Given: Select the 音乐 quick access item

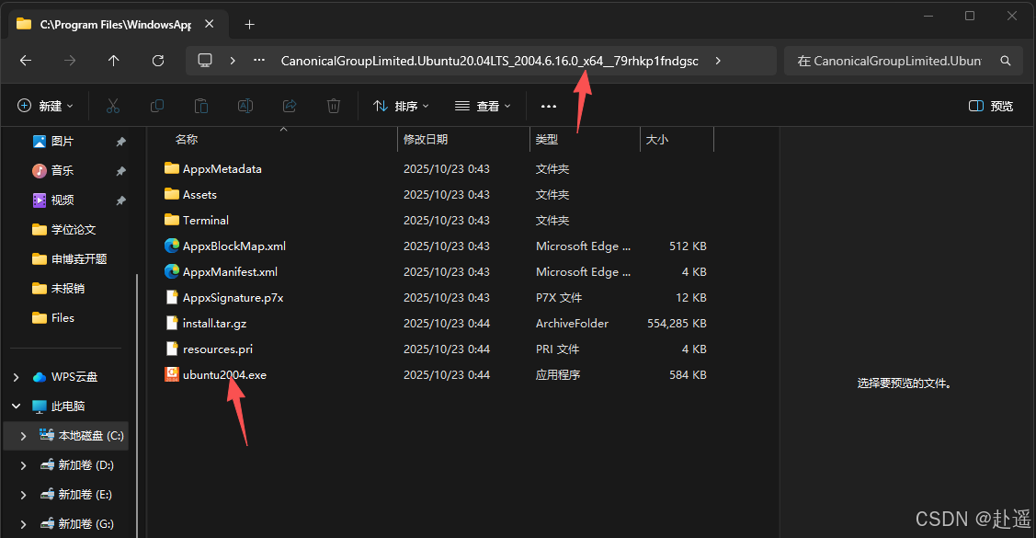Looking at the screenshot, I should click(x=63, y=170).
